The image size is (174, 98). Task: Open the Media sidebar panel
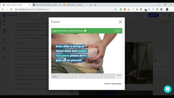[4, 32]
